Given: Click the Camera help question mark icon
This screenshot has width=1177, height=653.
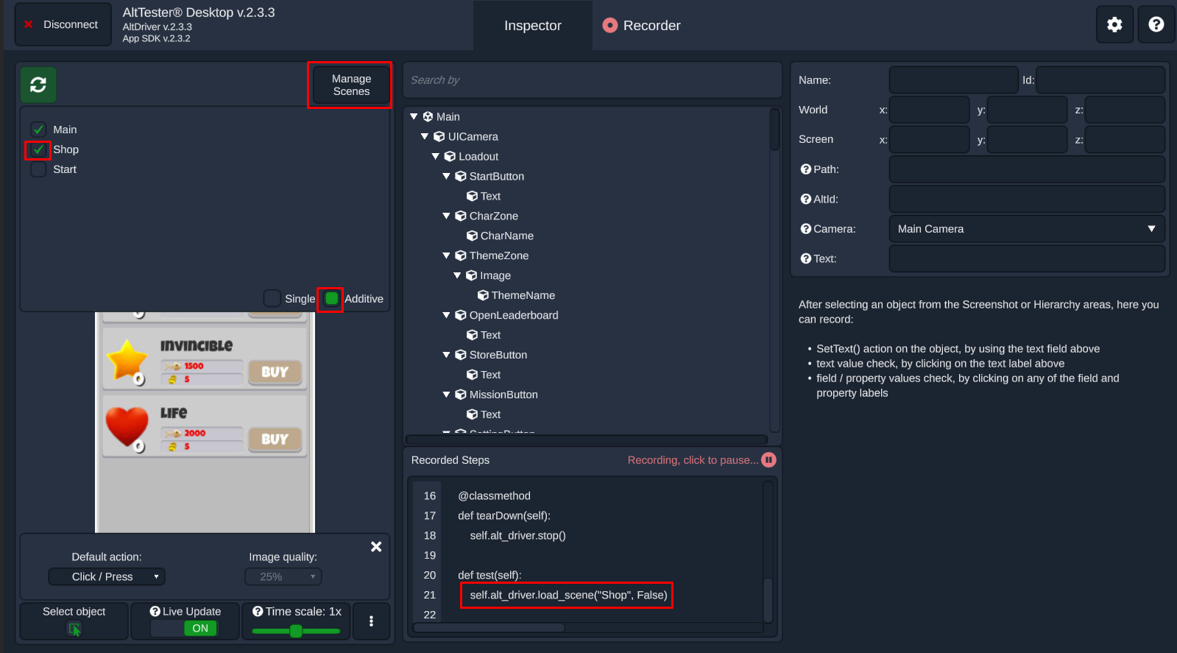Looking at the screenshot, I should pos(806,229).
